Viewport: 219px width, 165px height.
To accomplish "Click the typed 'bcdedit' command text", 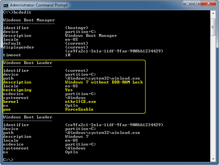I will pos(20,12).
